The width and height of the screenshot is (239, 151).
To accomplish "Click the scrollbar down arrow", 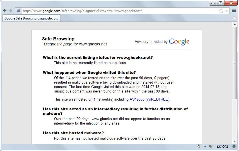I will point(235,141).
